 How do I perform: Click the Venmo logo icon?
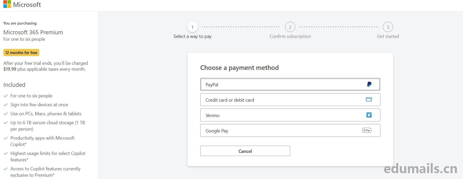tap(369, 115)
